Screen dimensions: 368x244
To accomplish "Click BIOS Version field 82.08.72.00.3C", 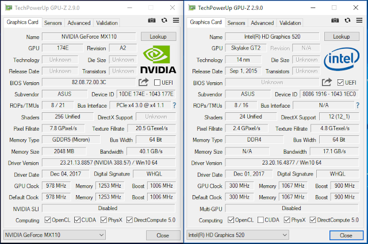I will (89, 82).
